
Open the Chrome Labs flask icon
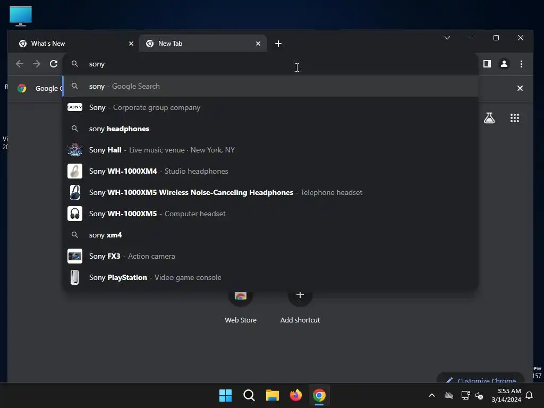[x=489, y=118]
